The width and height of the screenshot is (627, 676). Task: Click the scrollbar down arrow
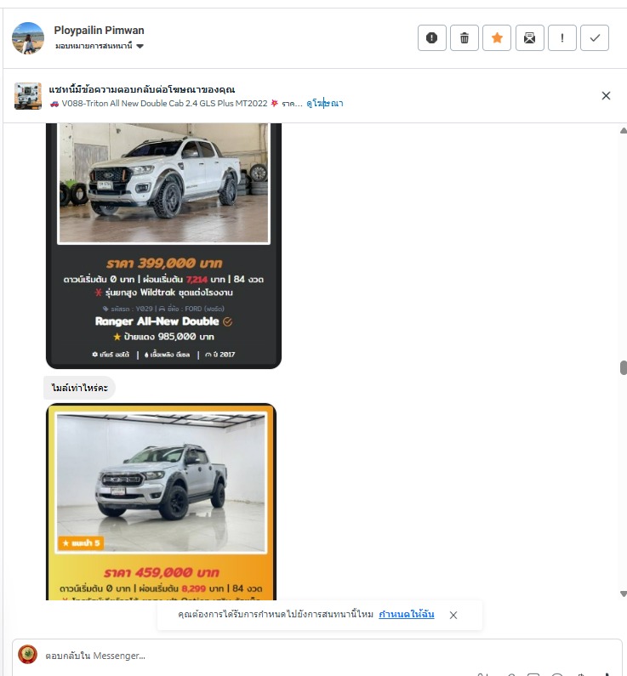pyautogui.click(x=623, y=594)
